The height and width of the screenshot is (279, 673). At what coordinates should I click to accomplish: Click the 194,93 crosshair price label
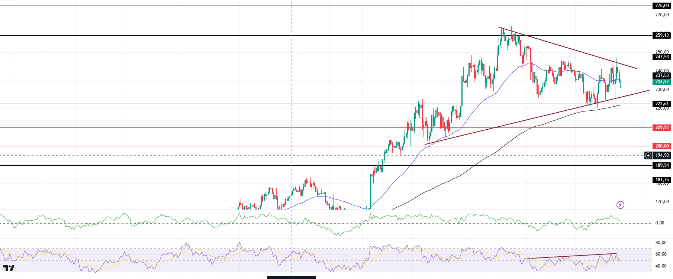tap(662, 155)
